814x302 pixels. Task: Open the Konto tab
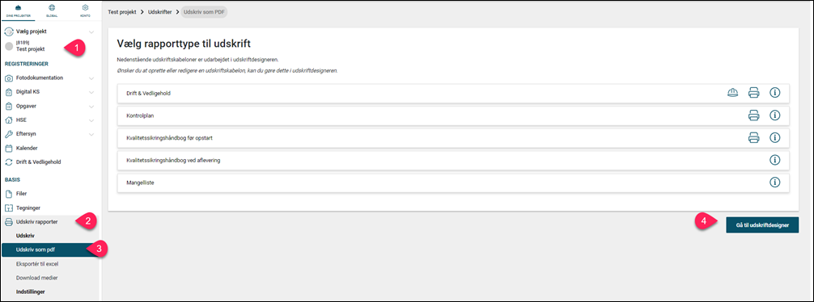(x=85, y=10)
